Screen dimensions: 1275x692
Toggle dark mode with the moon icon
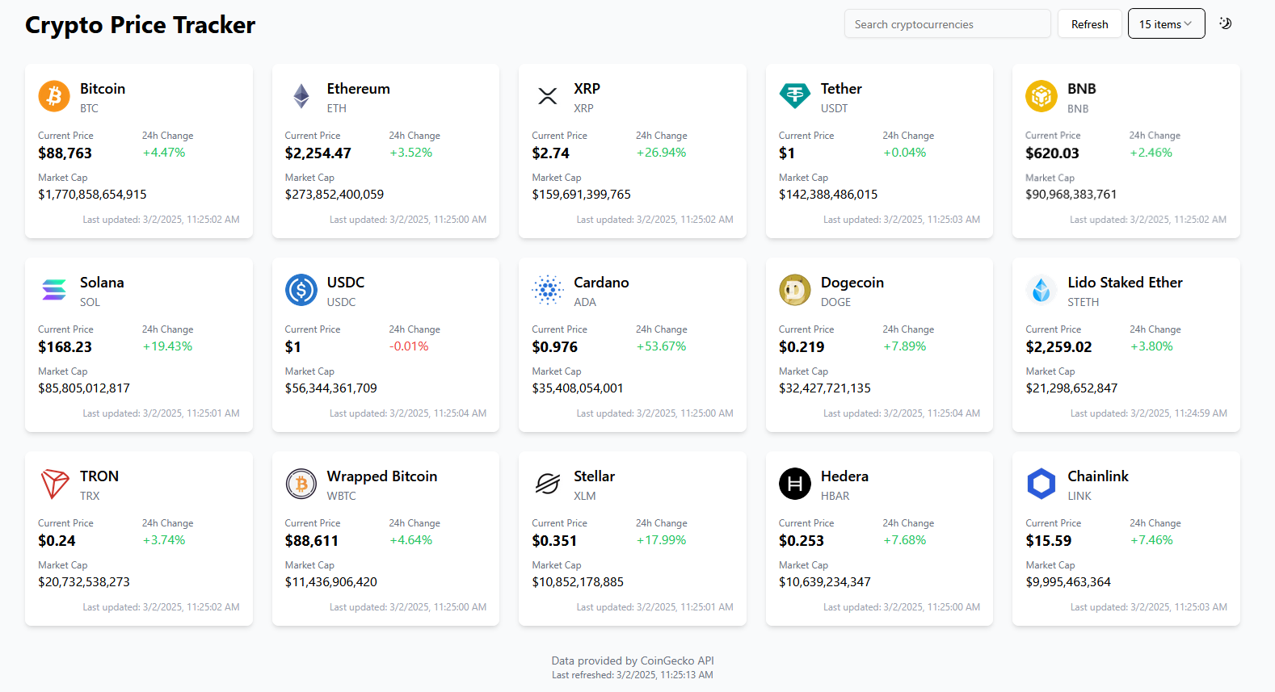click(x=1226, y=23)
